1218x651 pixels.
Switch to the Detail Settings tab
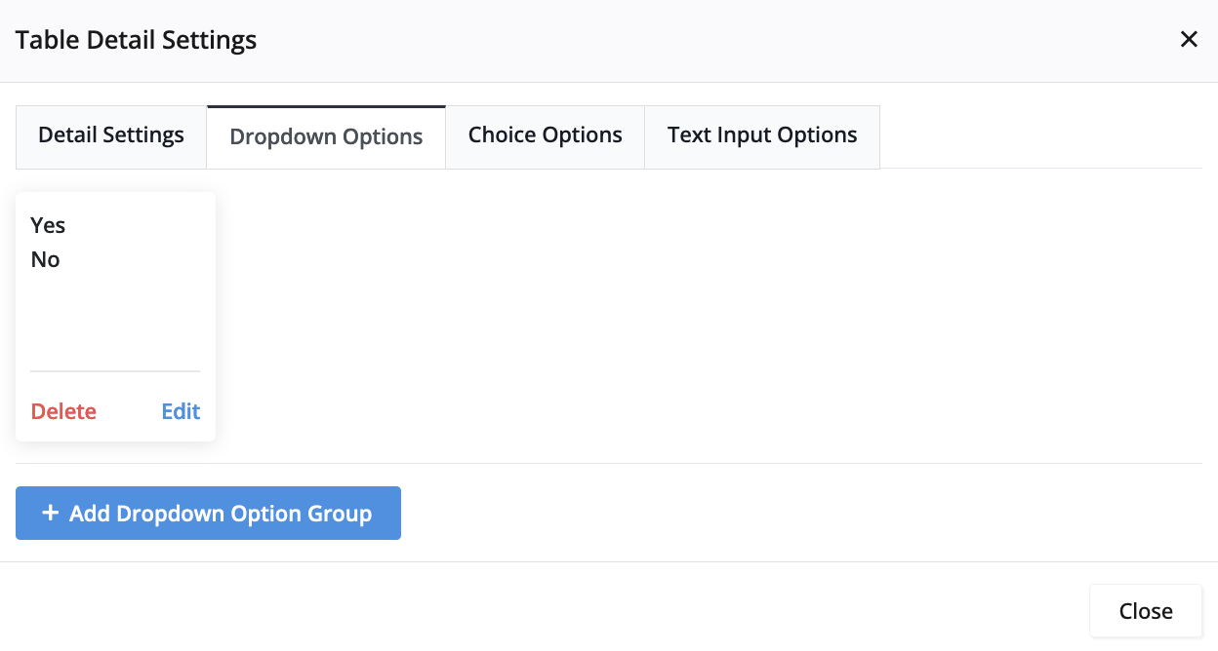coord(111,135)
